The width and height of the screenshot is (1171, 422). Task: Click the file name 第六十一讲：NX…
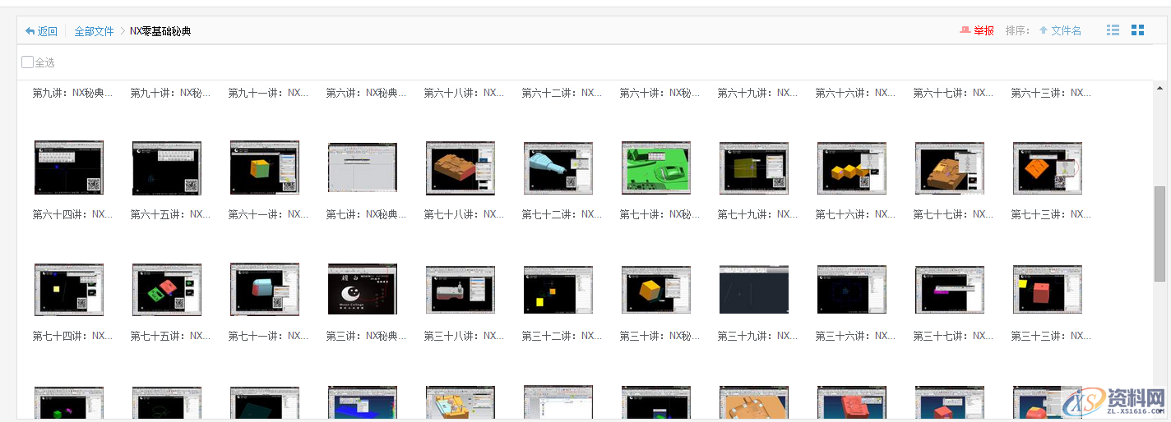point(269,214)
